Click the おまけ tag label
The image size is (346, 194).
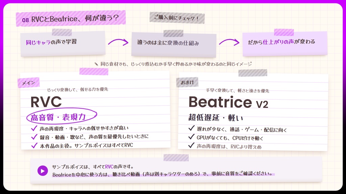pyautogui.click(x=187, y=83)
